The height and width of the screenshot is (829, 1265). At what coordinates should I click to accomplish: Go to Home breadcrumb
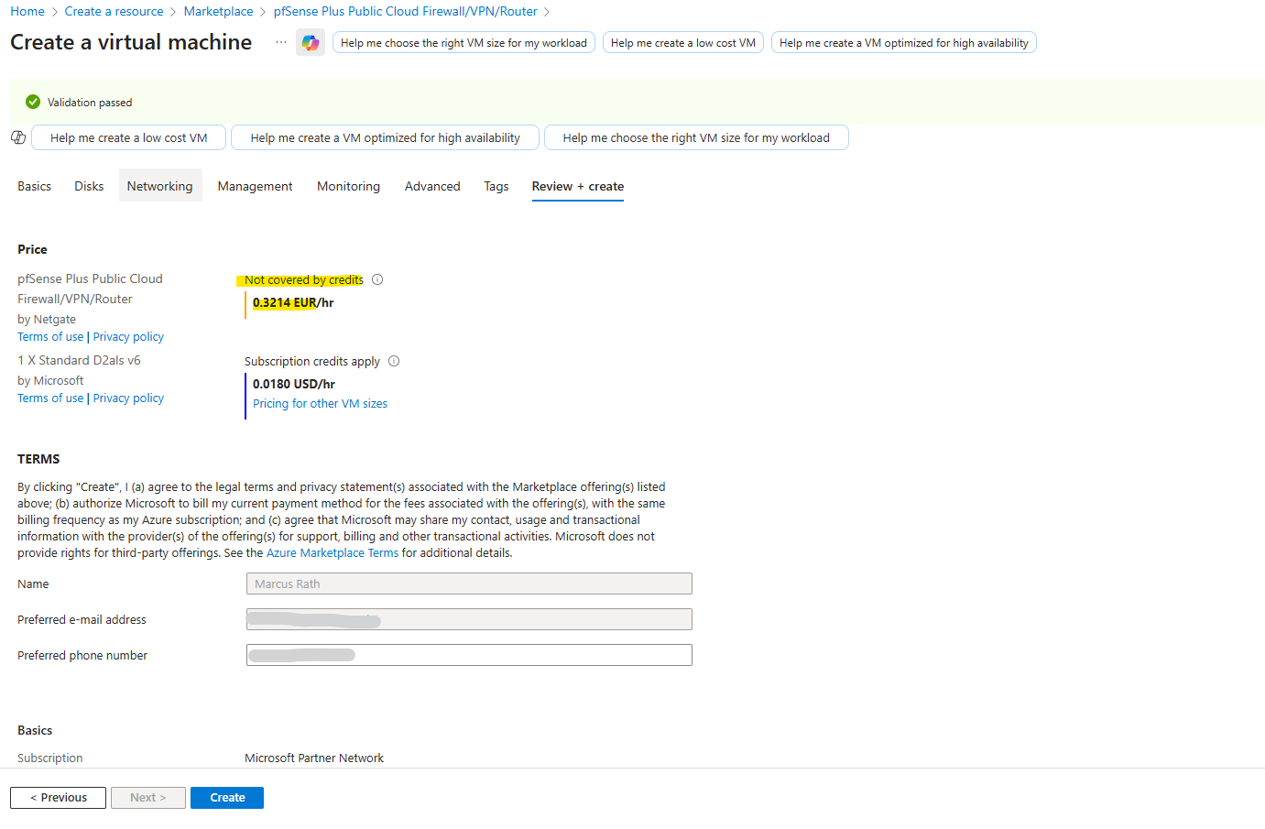[27, 11]
